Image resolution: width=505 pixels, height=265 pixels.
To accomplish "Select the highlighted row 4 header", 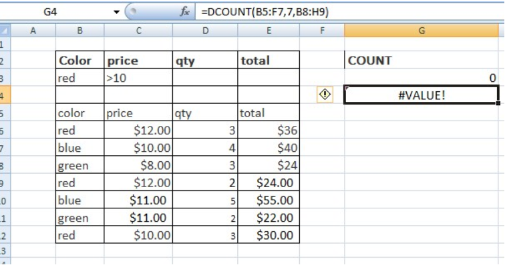I will [x=5, y=95].
